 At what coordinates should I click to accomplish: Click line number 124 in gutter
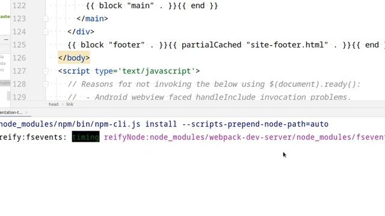pos(19,32)
